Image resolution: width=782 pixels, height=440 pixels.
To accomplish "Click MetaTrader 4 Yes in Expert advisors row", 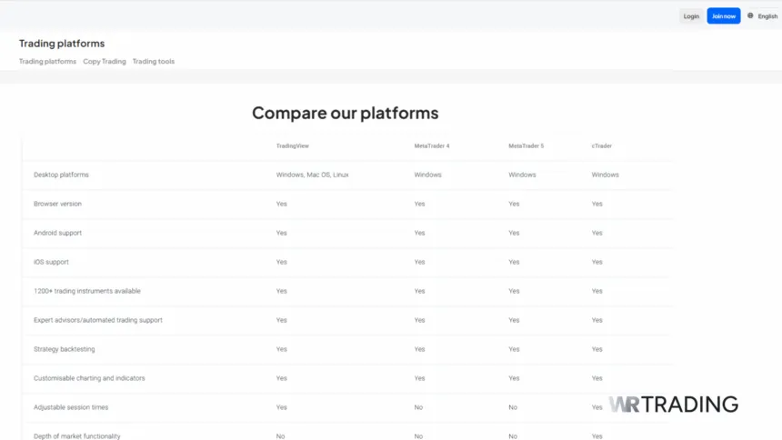I will (x=419, y=320).
